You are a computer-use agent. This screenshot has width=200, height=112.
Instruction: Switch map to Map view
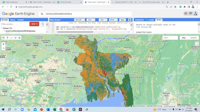pyautogui.click(x=184, y=38)
